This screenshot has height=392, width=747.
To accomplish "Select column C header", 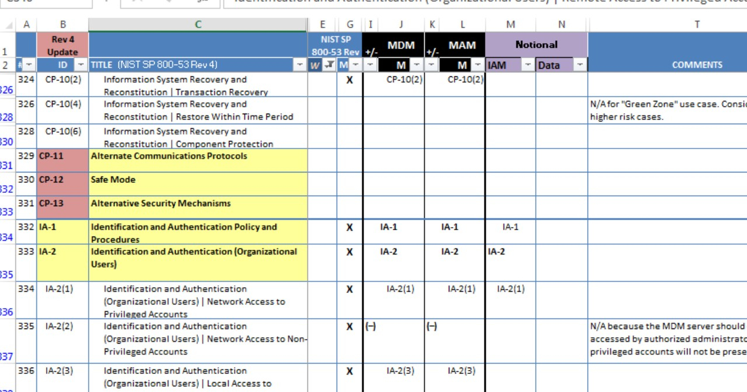I will point(198,24).
